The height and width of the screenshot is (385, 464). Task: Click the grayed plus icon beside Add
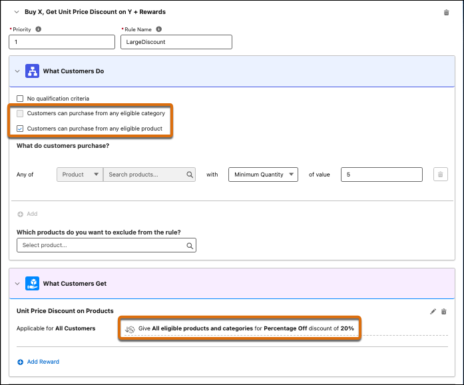pos(20,214)
